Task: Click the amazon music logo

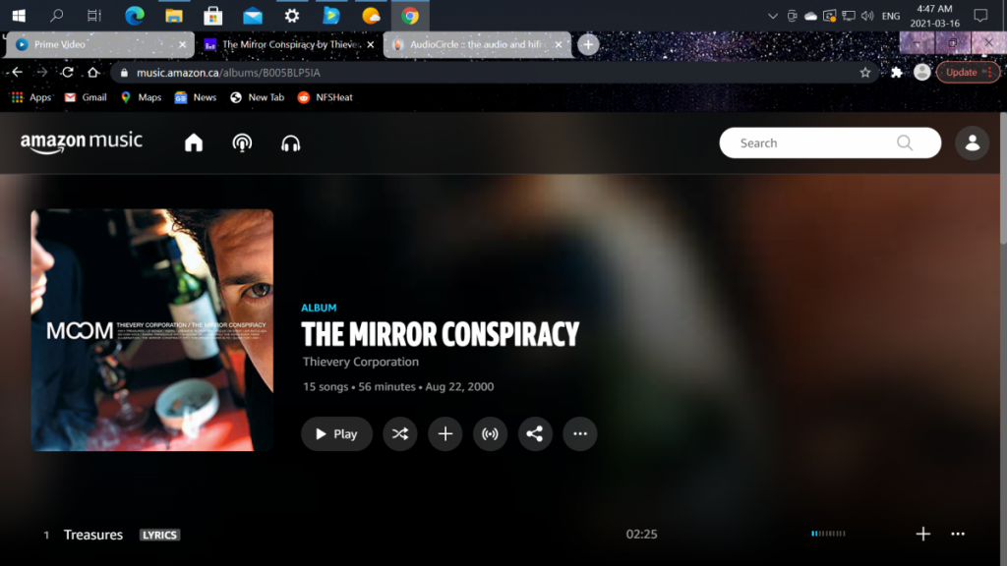Action: pyautogui.click(x=81, y=141)
